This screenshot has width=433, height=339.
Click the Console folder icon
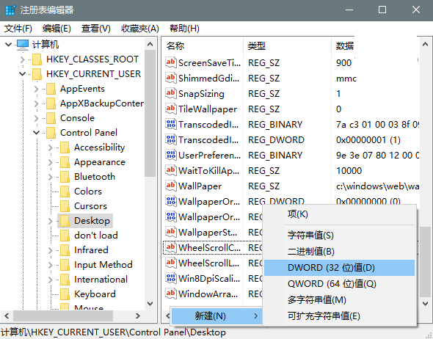tap(51, 118)
